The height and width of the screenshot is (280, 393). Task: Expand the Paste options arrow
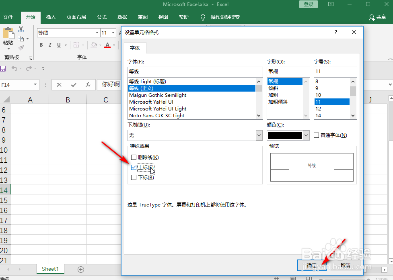click(8, 49)
